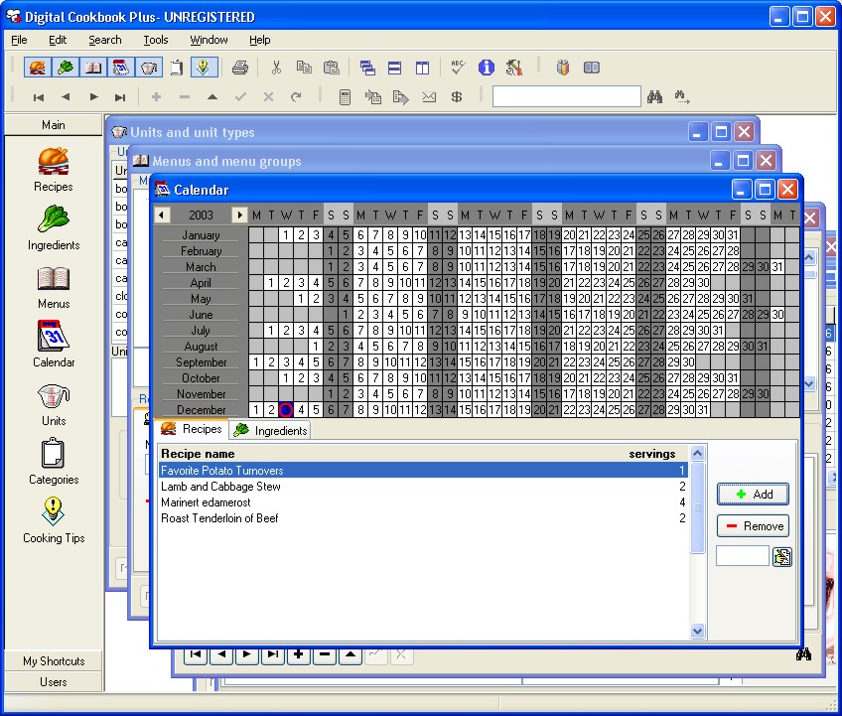
Task: Go to next record in main toolbar
Action: coord(94,97)
